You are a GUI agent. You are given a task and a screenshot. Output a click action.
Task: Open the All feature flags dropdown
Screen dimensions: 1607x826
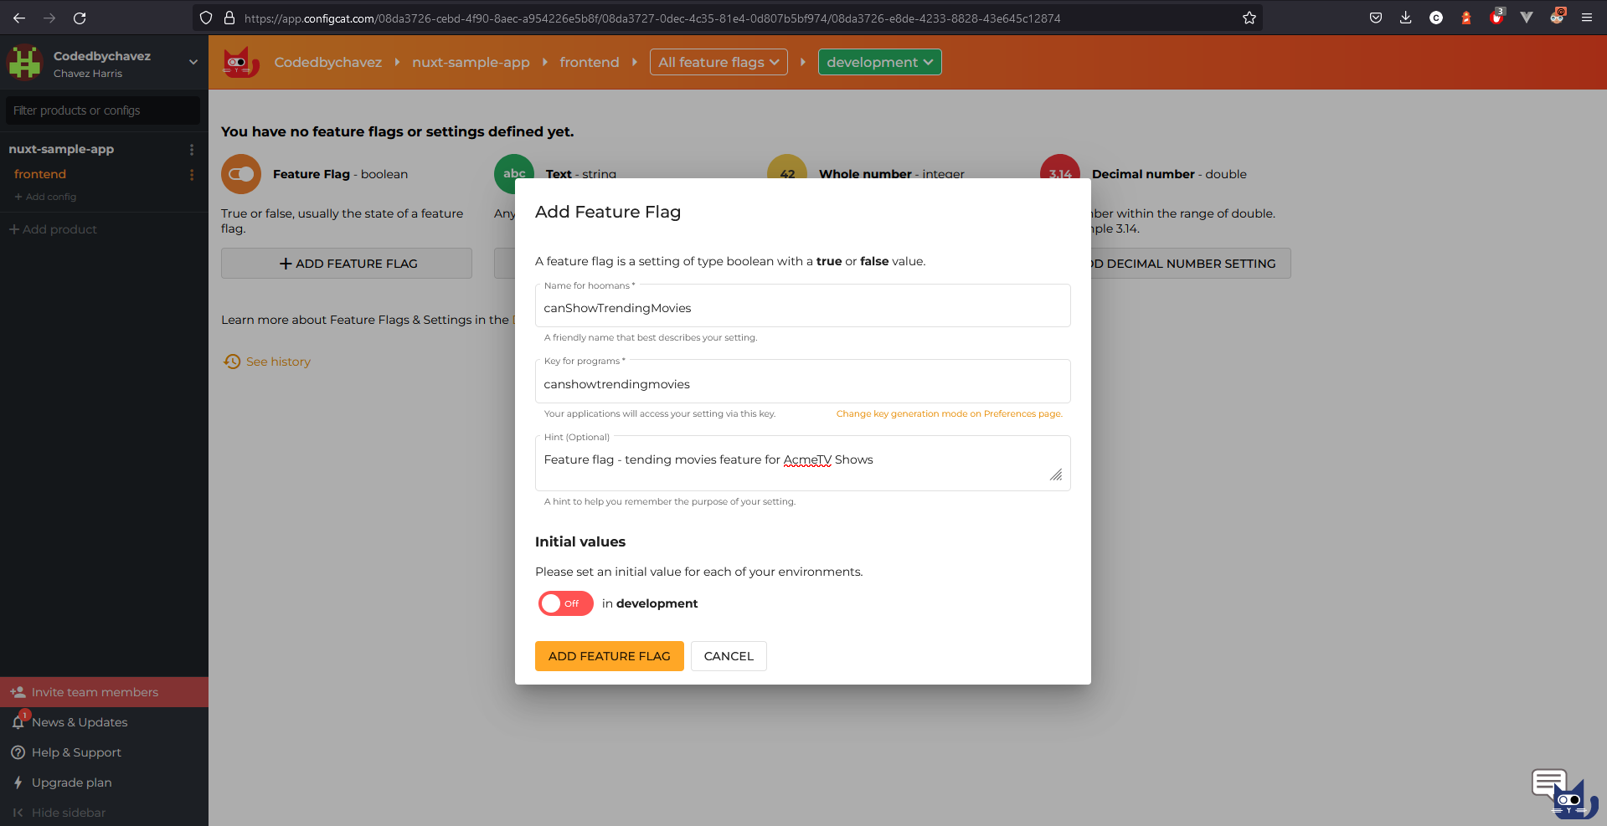718,61
